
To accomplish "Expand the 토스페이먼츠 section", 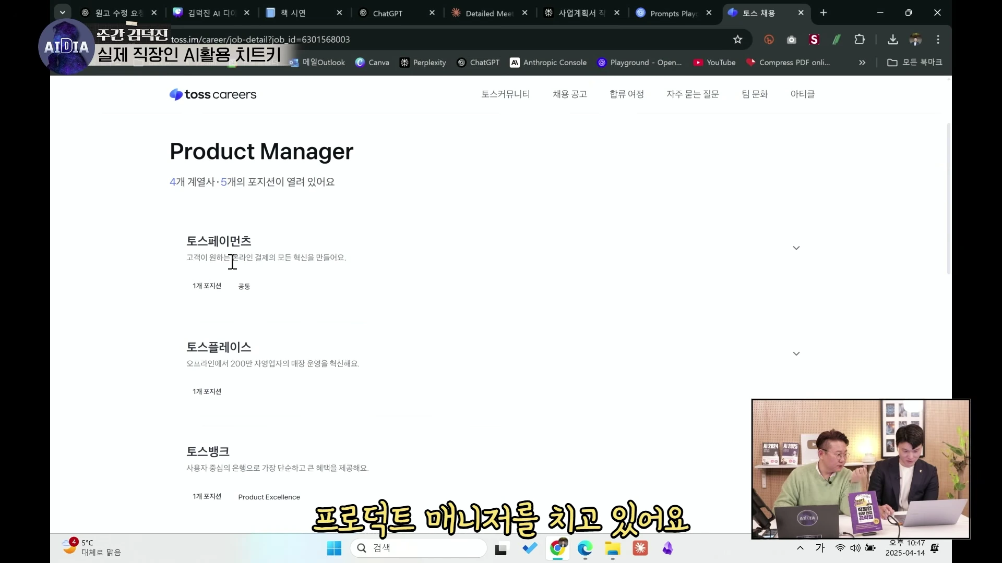I will (796, 248).
